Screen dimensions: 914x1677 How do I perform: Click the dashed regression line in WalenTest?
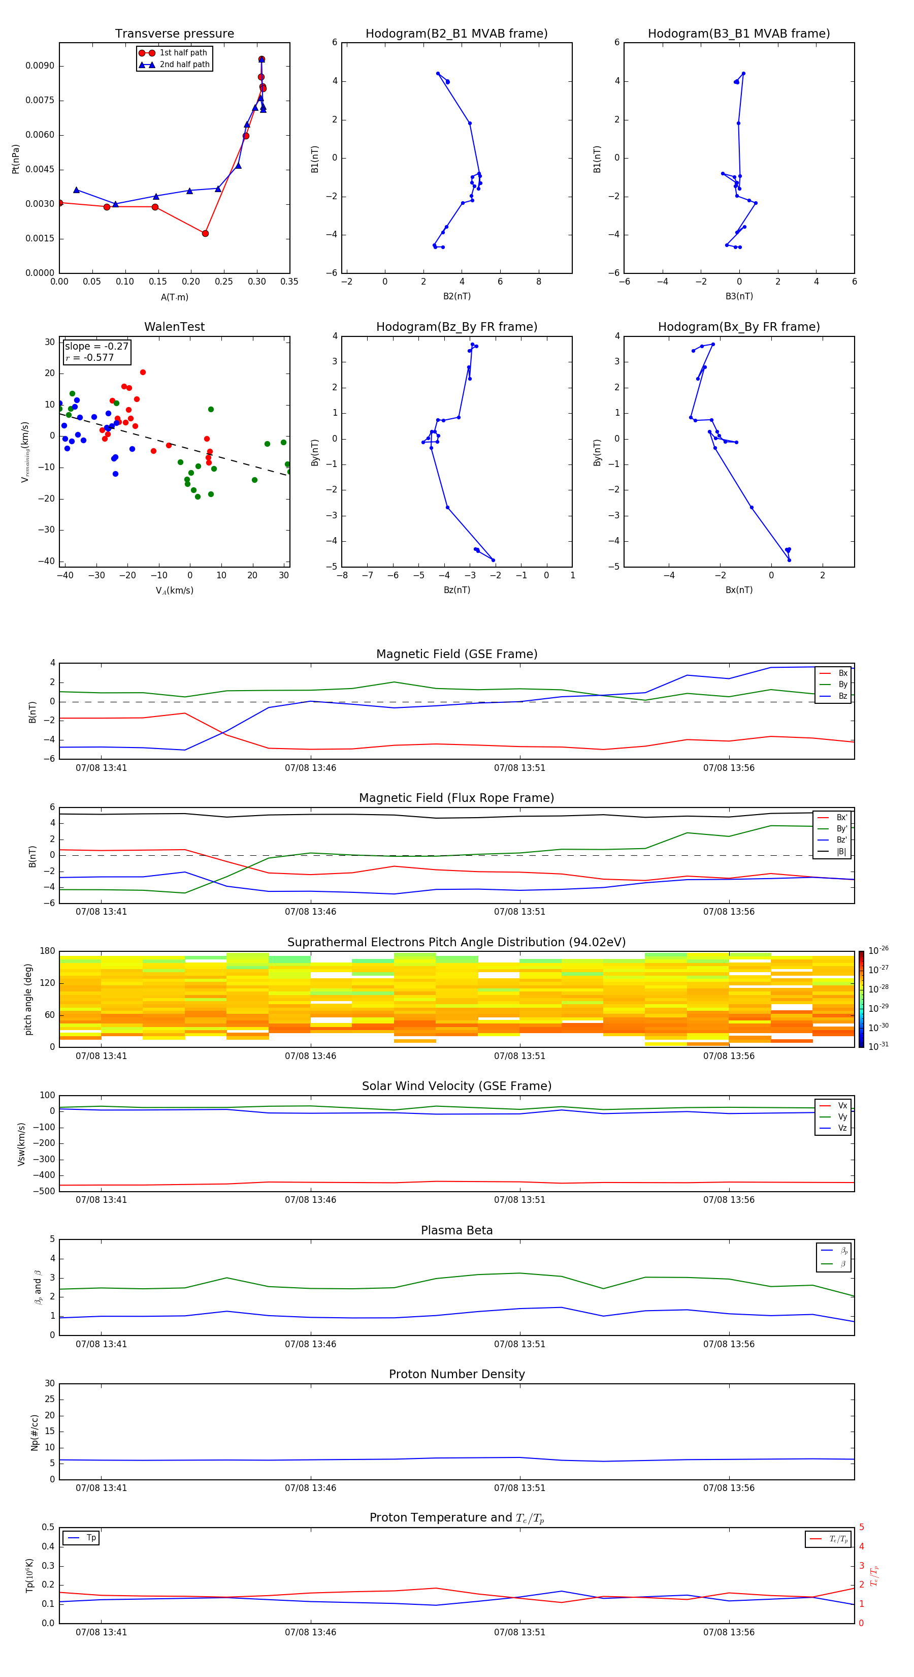click(x=174, y=445)
